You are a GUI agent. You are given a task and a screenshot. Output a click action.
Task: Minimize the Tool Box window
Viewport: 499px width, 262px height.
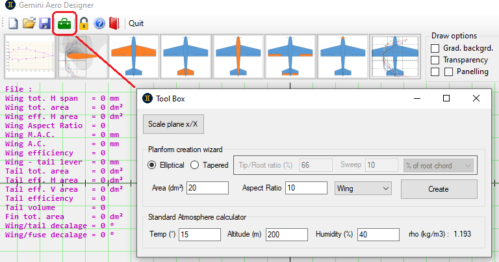tap(417, 98)
